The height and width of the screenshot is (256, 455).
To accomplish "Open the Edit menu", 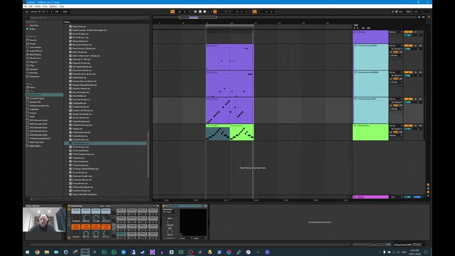I will click(31, 6).
